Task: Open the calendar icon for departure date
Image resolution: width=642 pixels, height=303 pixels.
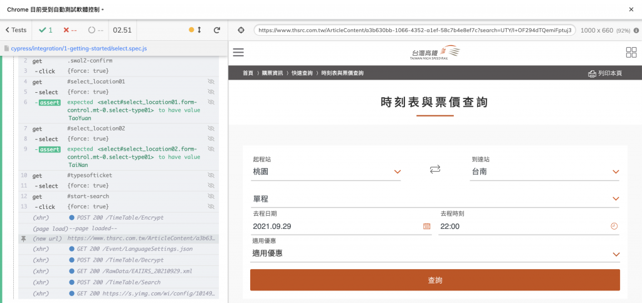Action: point(426,226)
